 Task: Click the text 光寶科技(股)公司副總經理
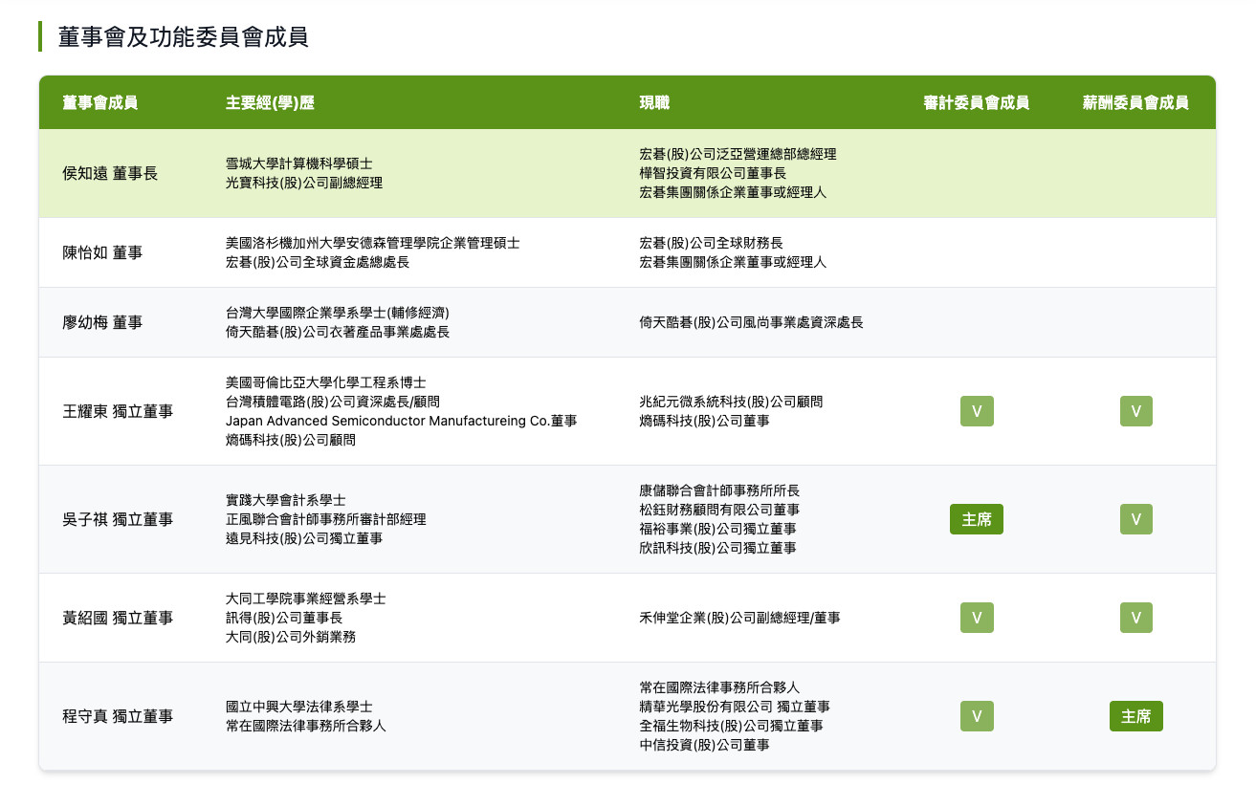[x=304, y=183]
